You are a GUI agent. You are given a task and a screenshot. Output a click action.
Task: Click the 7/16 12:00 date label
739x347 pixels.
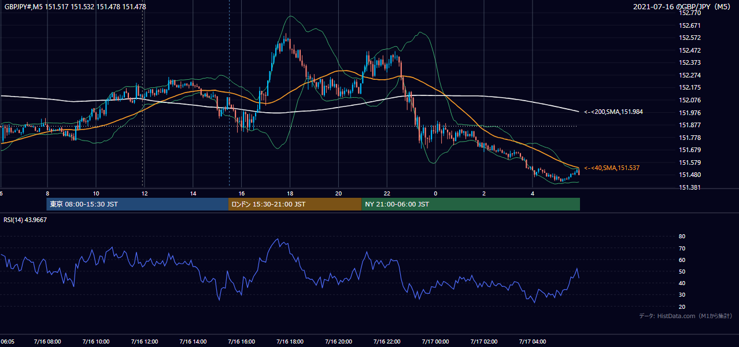coord(145,341)
